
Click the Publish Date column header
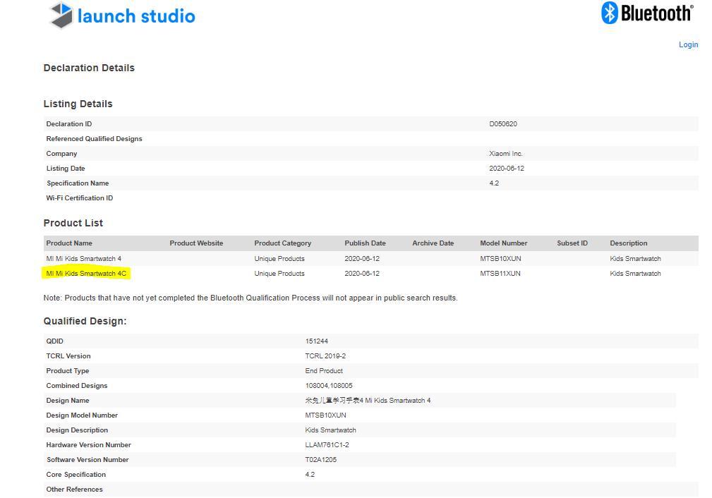coord(365,243)
